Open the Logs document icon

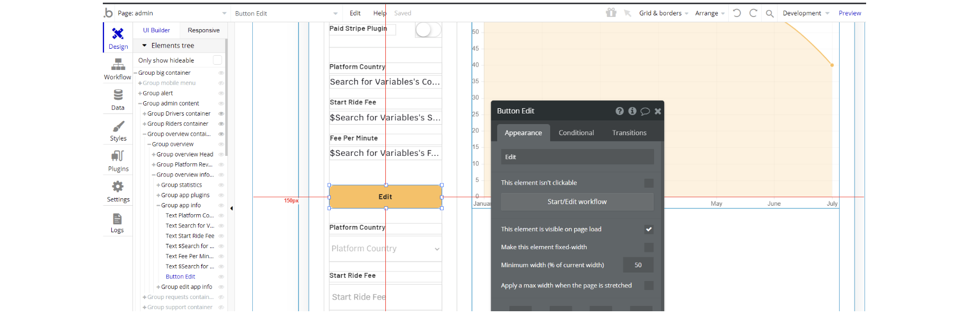tap(117, 222)
